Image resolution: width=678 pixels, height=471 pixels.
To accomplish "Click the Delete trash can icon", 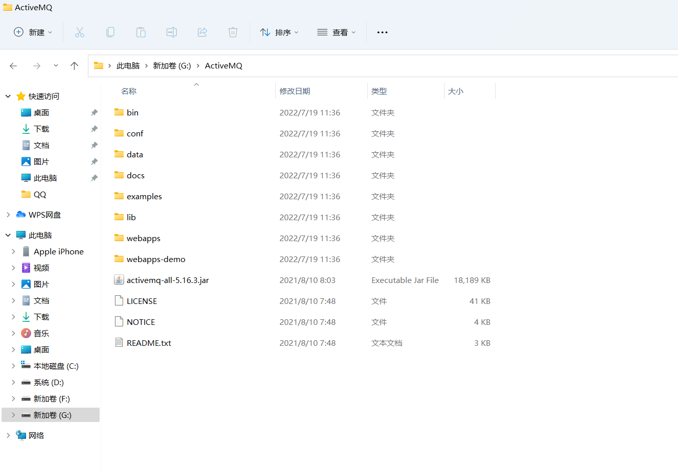I will pyautogui.click(x=233, y=32).
